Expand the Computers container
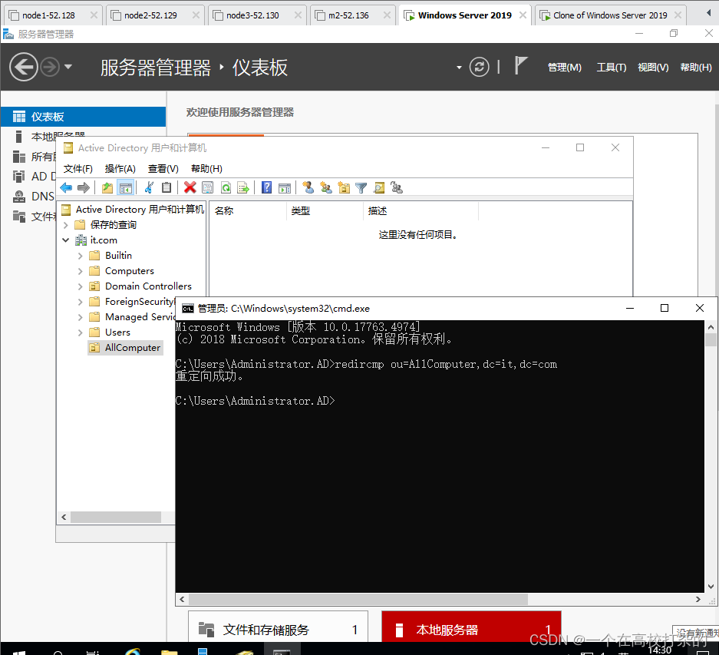The width and height of the screenshot is (719, 655). pyautogui.click(x=81, y=271)
